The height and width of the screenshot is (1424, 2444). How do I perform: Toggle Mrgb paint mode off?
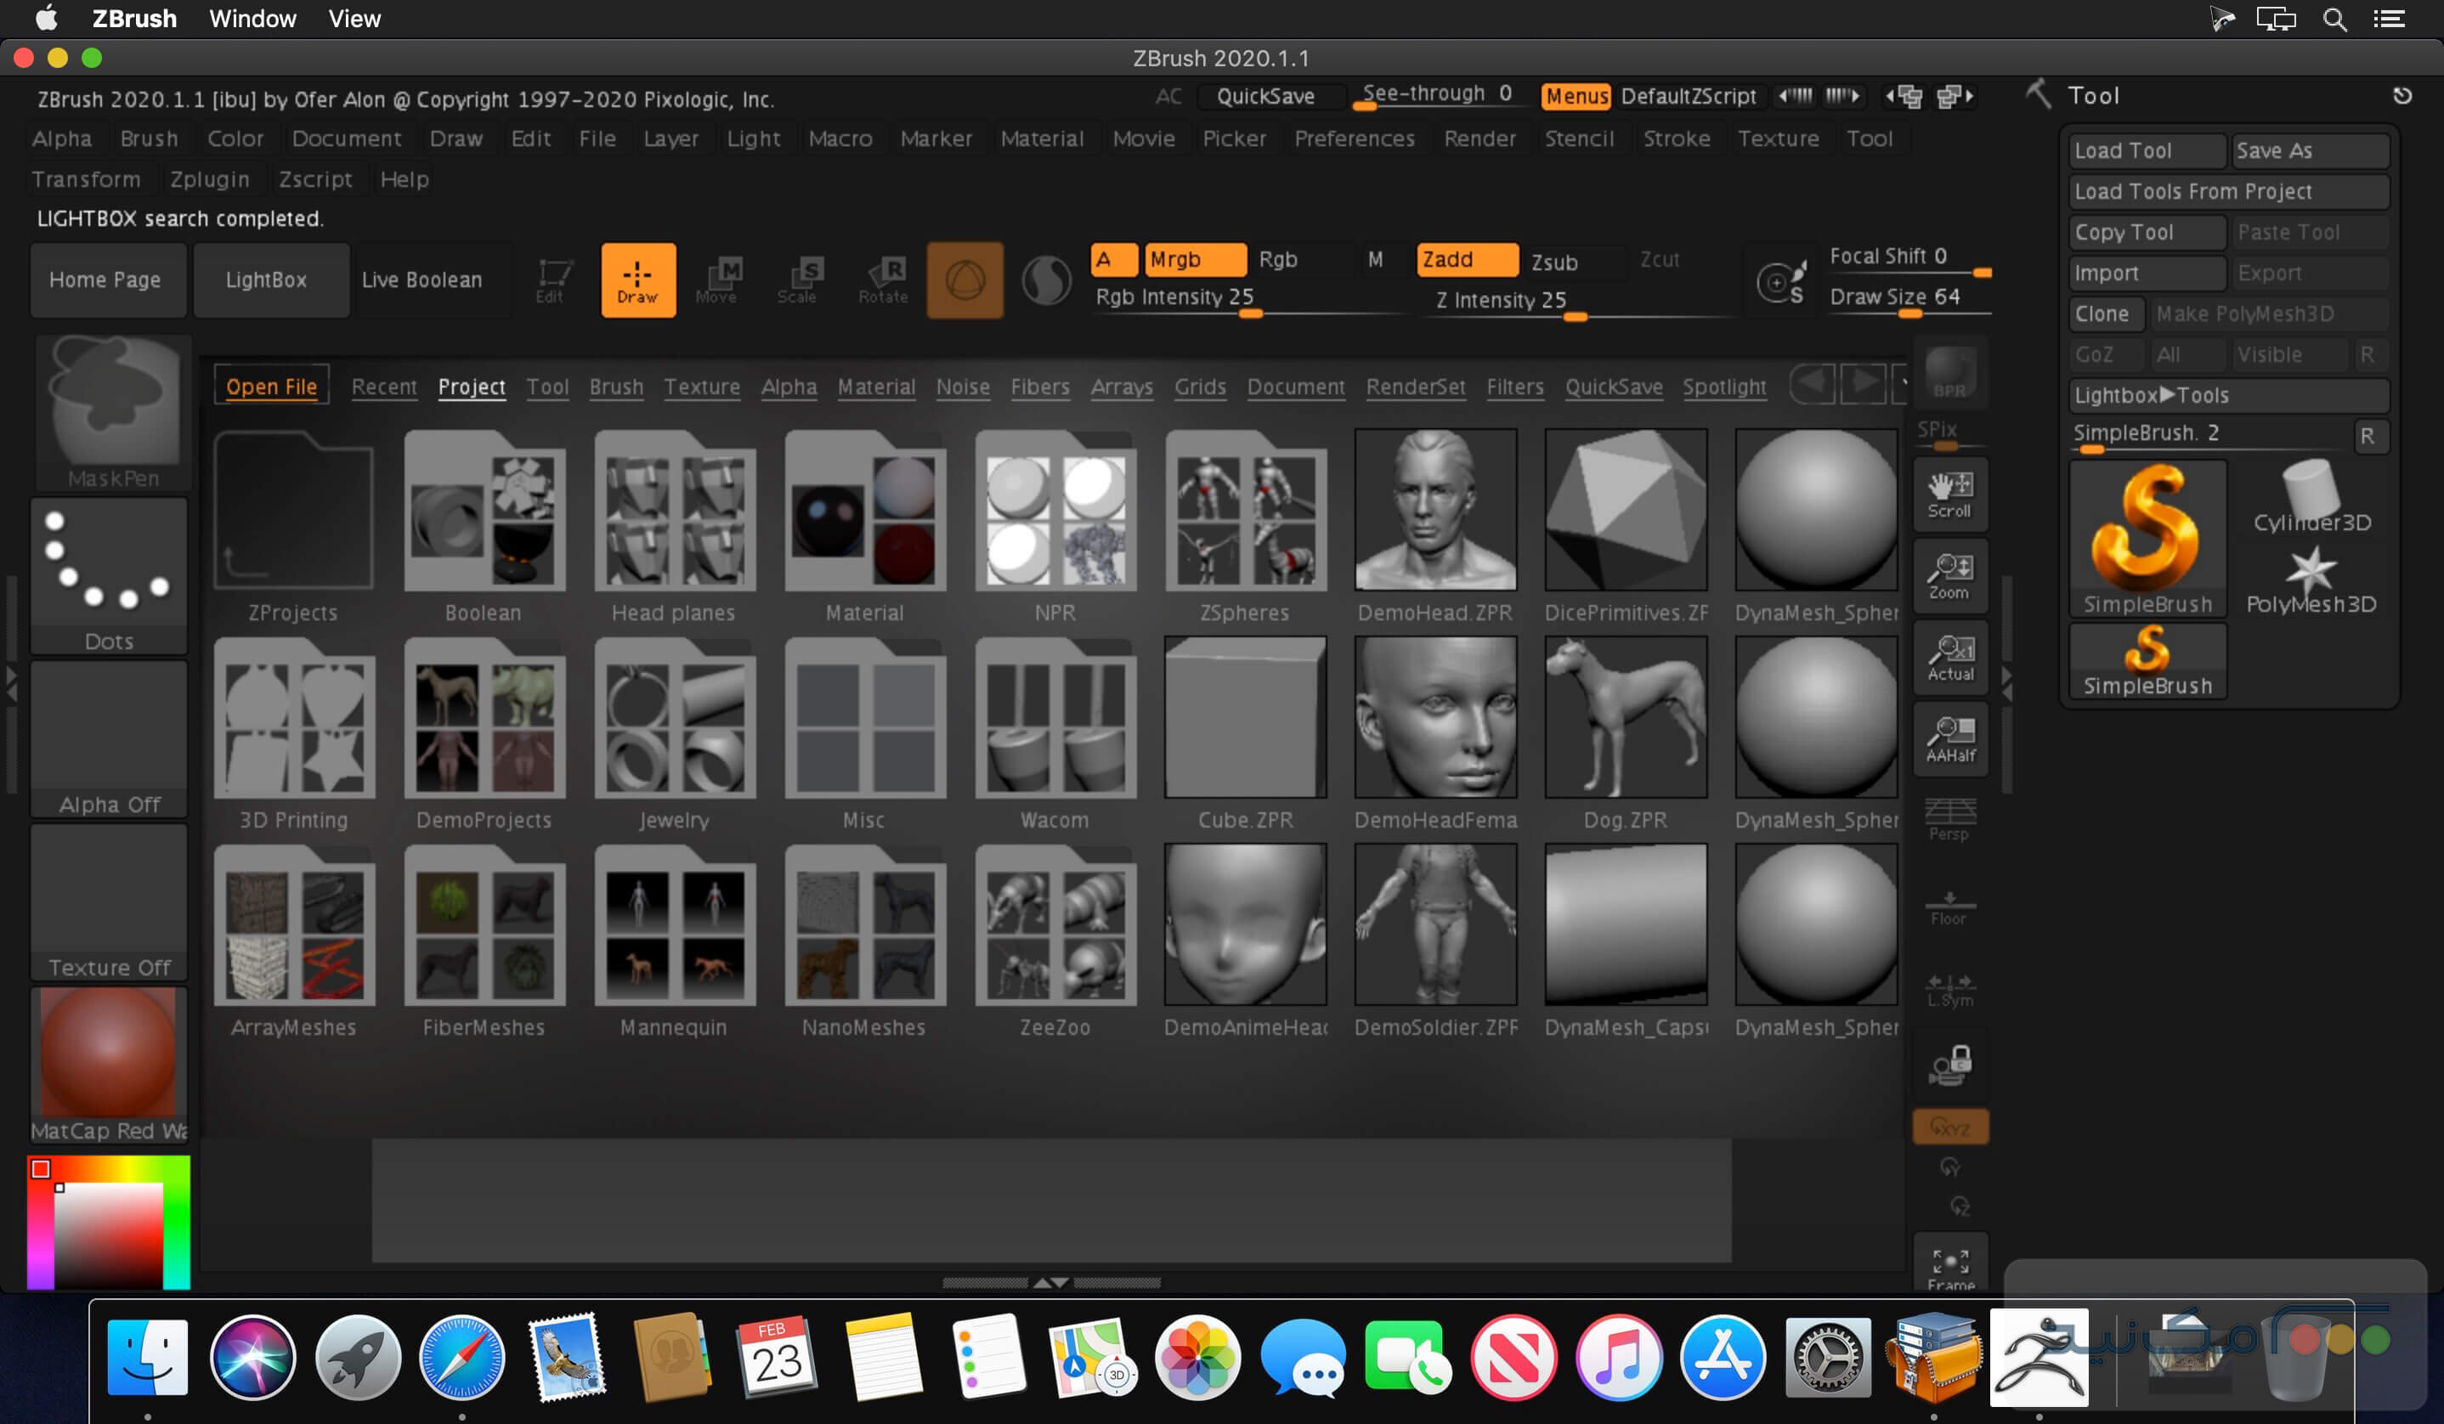[x=1193, y=260]
